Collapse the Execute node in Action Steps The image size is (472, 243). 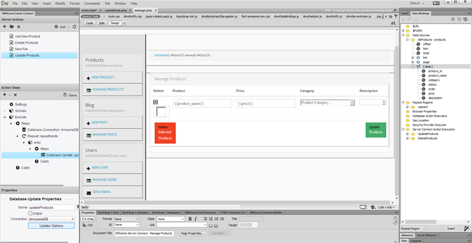point(5,117)
